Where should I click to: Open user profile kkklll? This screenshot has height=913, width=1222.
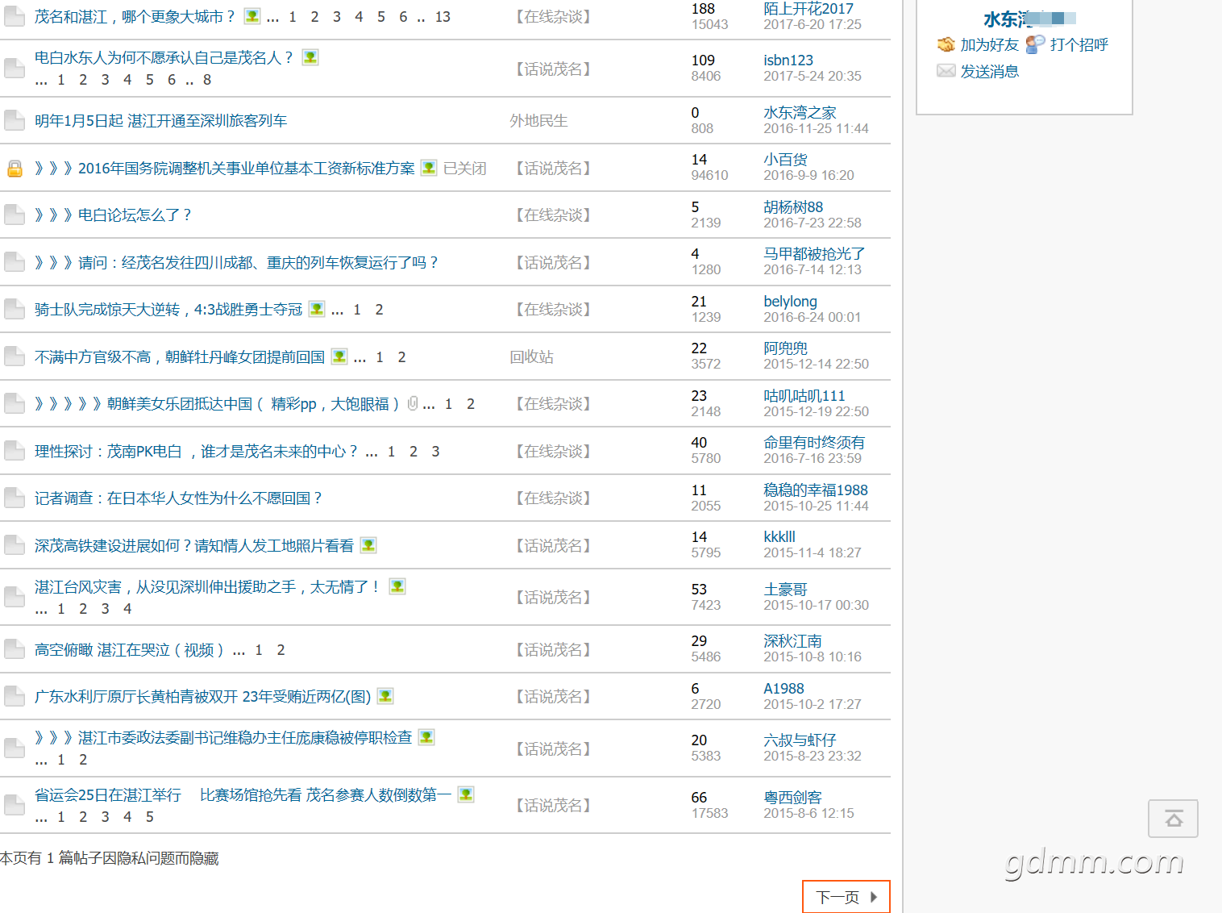[779, 537]
